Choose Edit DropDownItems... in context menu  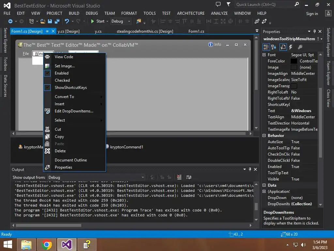(x=75, y=111)
